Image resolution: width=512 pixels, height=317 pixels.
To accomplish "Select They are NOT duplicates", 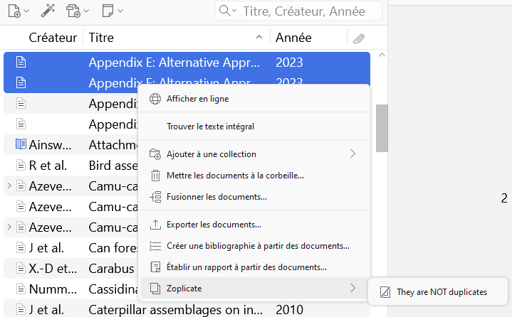I will click(438, 292).
